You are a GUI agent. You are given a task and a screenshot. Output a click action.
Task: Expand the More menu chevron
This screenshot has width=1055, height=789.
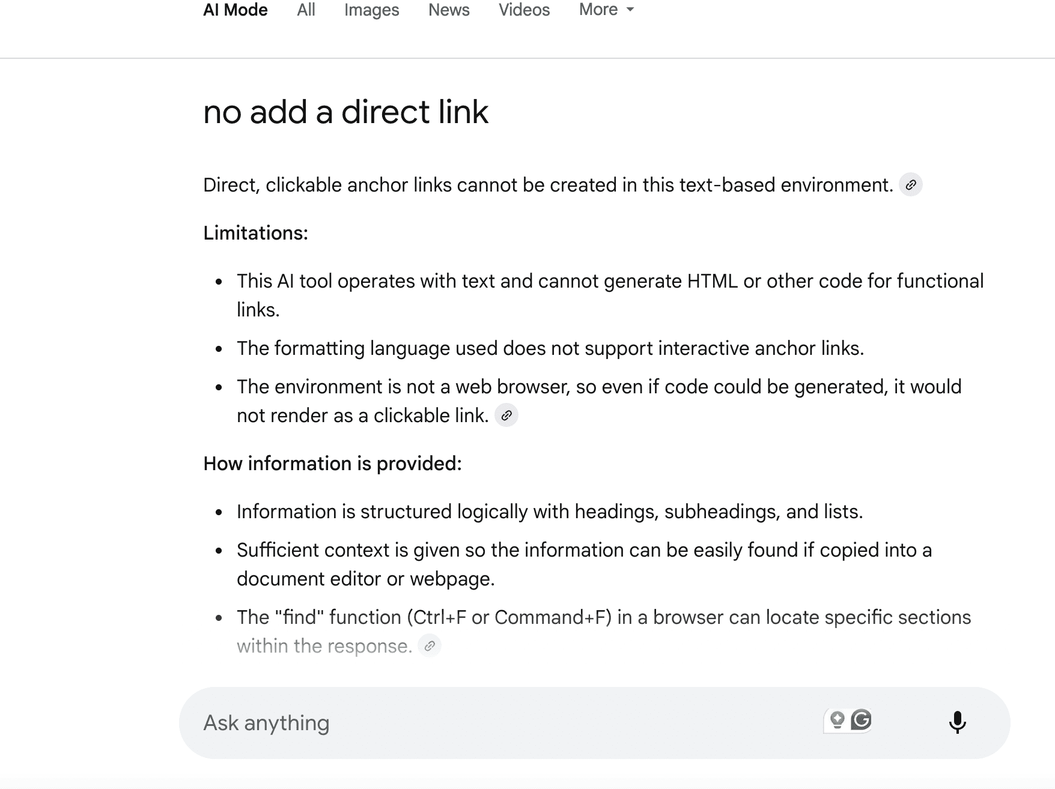(x=629, y=10)
